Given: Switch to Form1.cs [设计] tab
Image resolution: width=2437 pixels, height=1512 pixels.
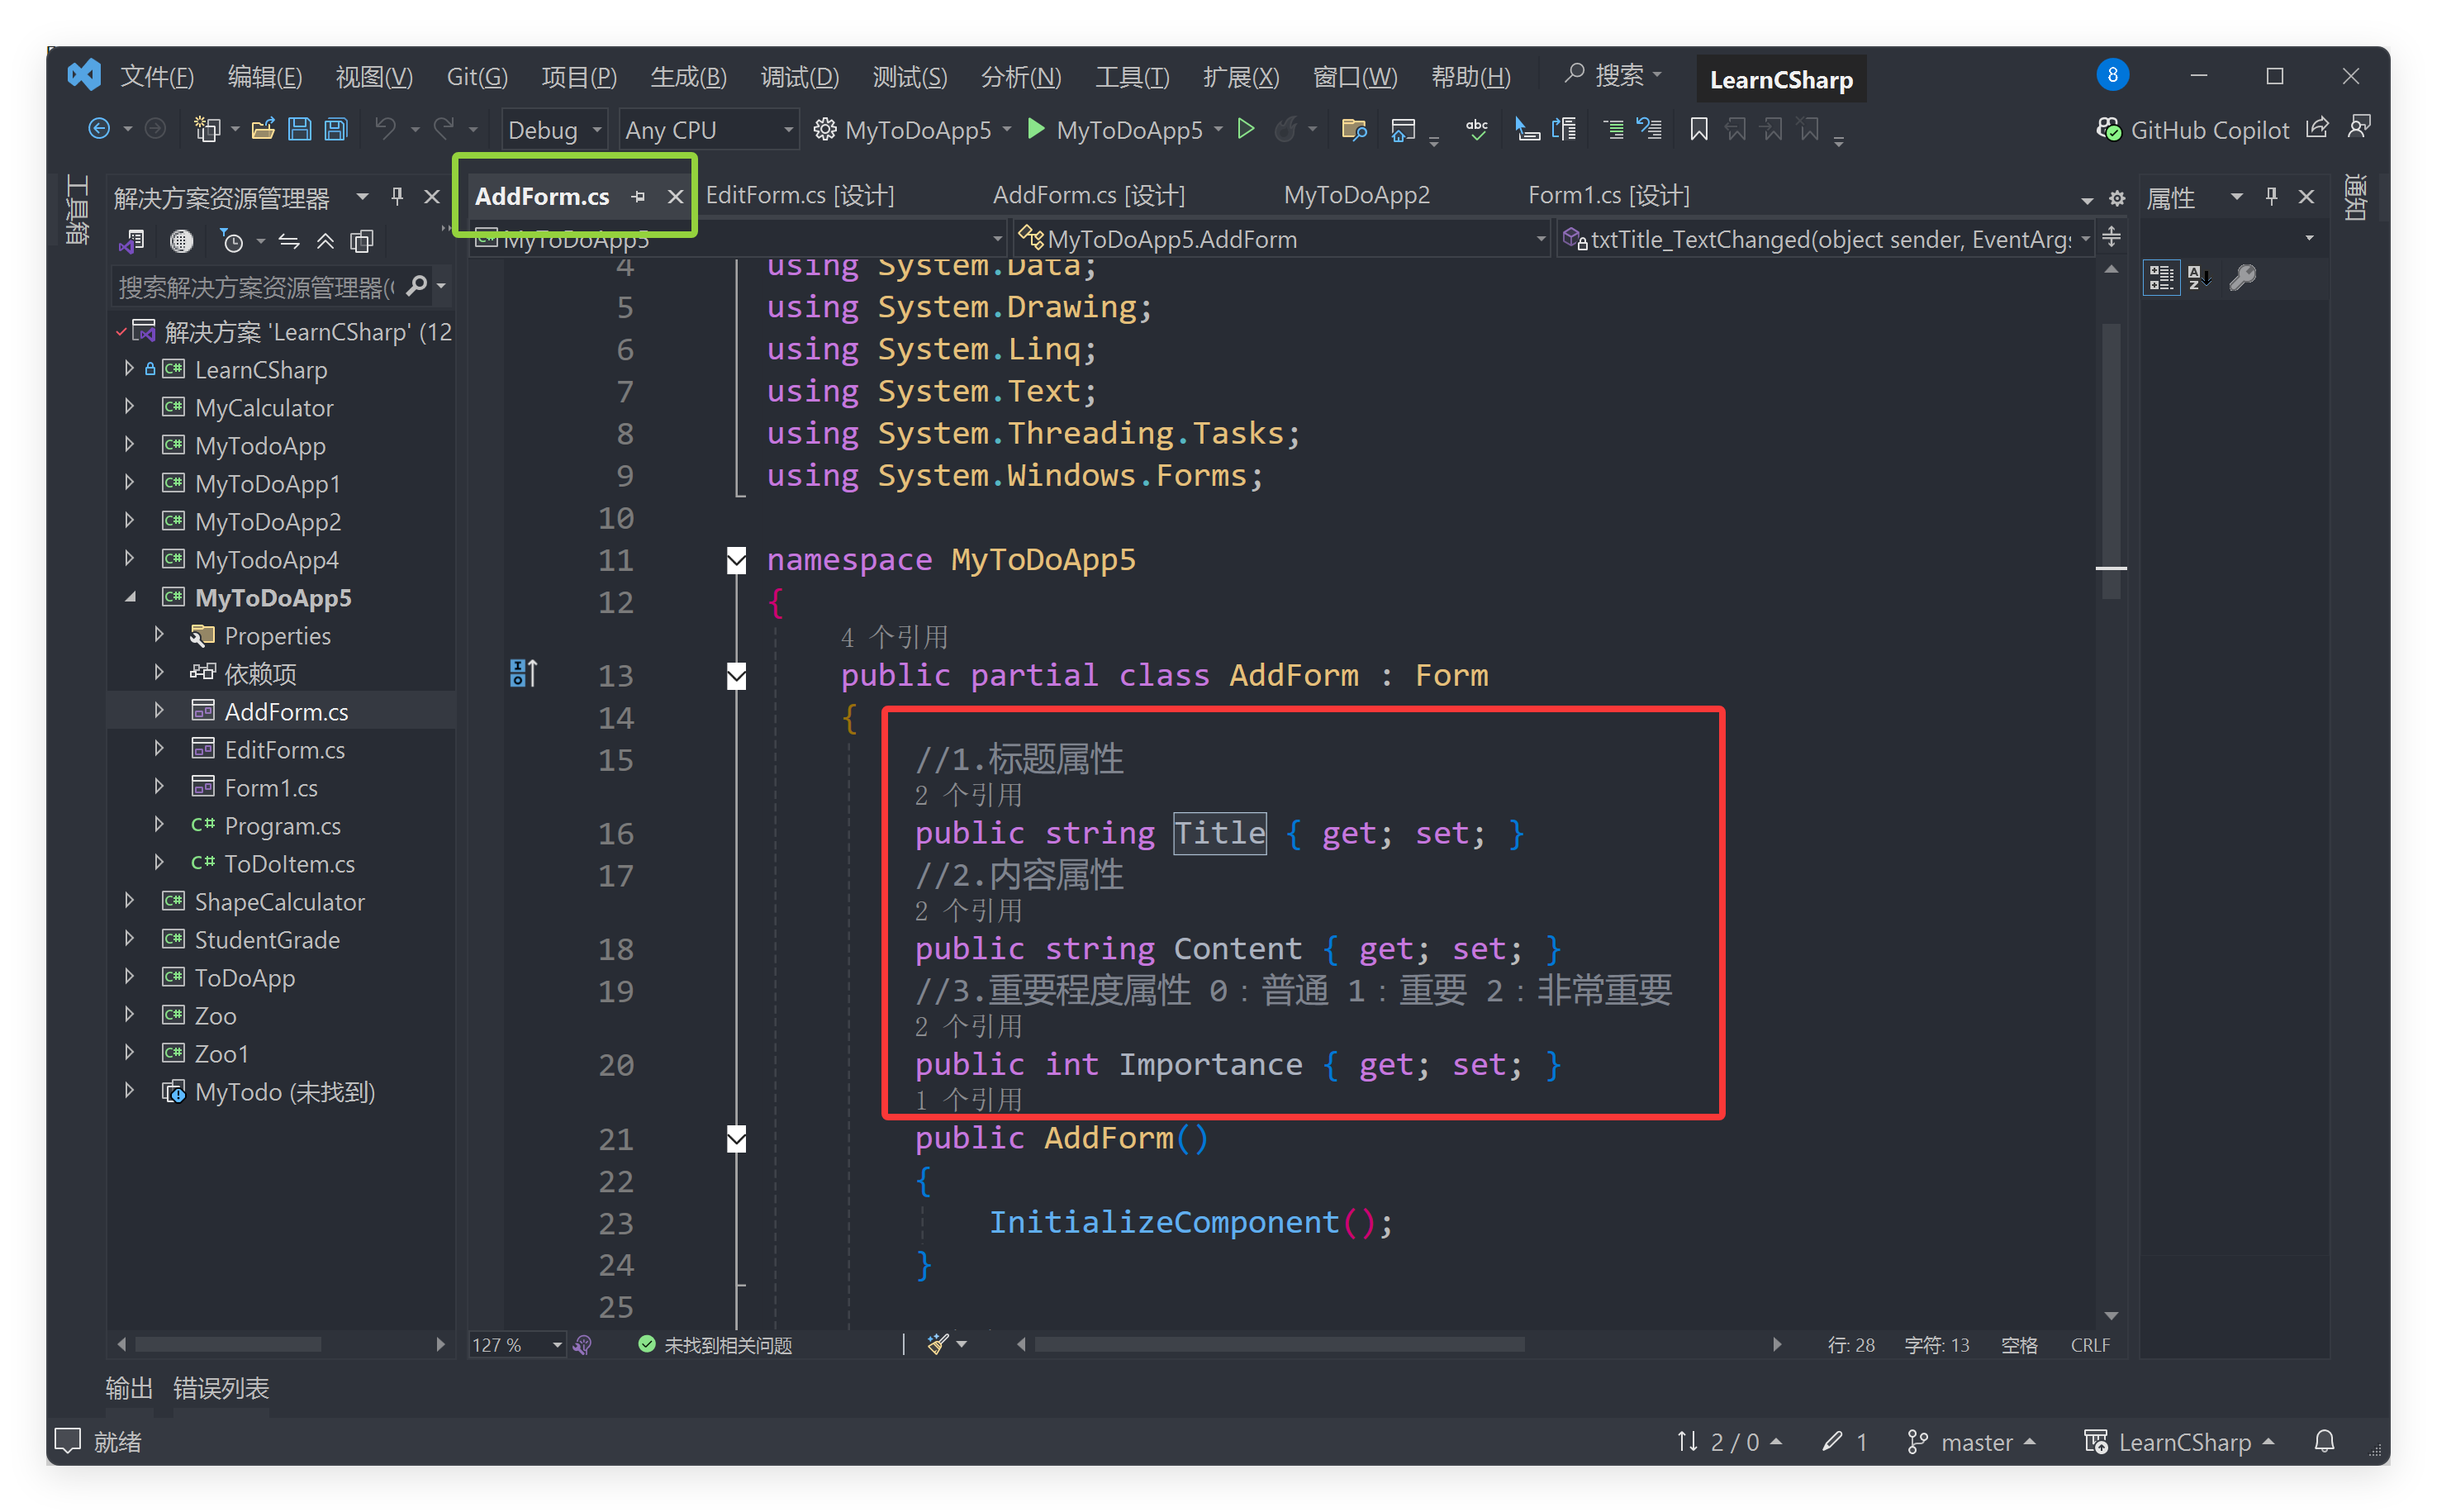Looking at the screenshot, I should (x=1608, y=196).
